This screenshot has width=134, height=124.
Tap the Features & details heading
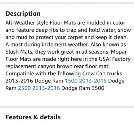coord(33,117)
